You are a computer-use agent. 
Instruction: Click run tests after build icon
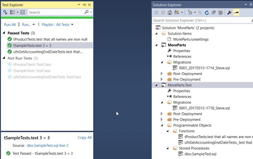tap(6, 13)
